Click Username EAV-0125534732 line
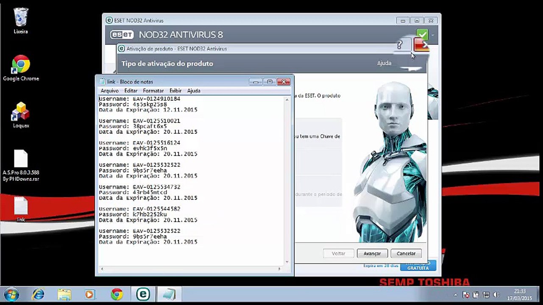Screen dimensions: 543x305 139,187
